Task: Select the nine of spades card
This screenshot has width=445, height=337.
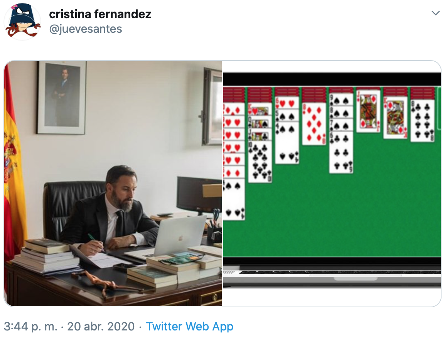Action: click(x=341, y=100)
